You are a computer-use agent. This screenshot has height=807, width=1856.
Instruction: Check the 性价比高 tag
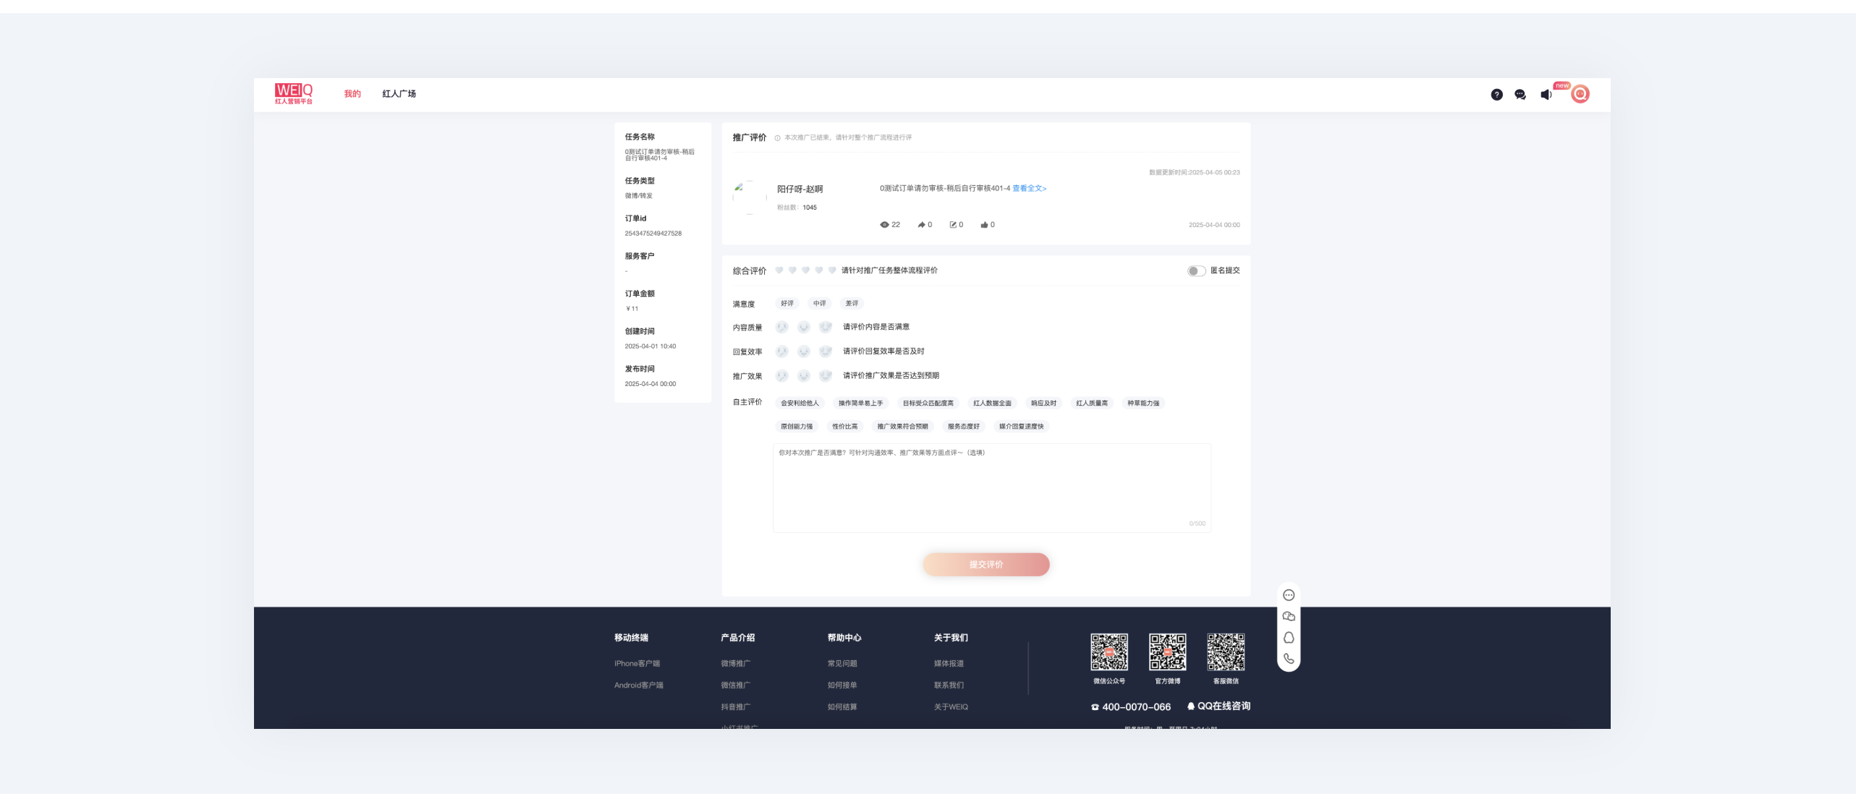coord(844,427)
